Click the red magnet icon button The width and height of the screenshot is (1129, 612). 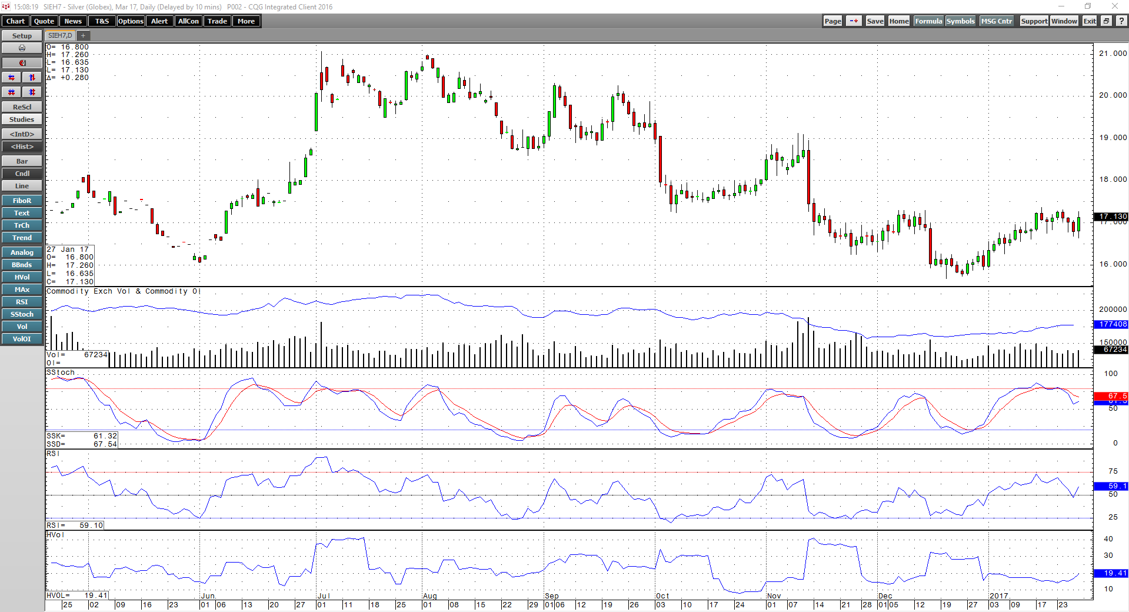[x=22, y=63]
